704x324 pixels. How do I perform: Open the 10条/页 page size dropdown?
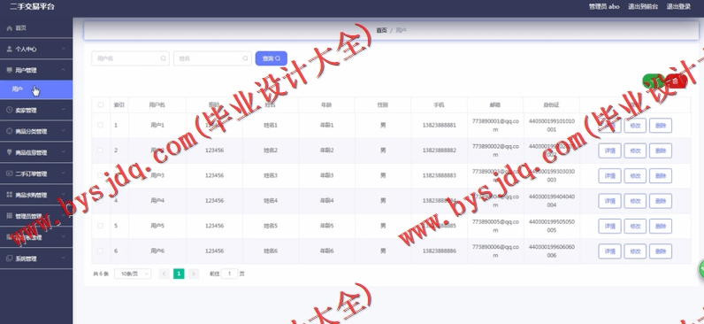(x=133, y=274)
